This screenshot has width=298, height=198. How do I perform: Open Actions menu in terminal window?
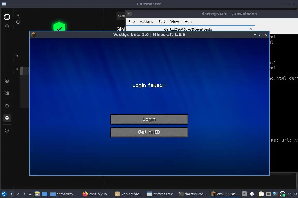(146, 22)
